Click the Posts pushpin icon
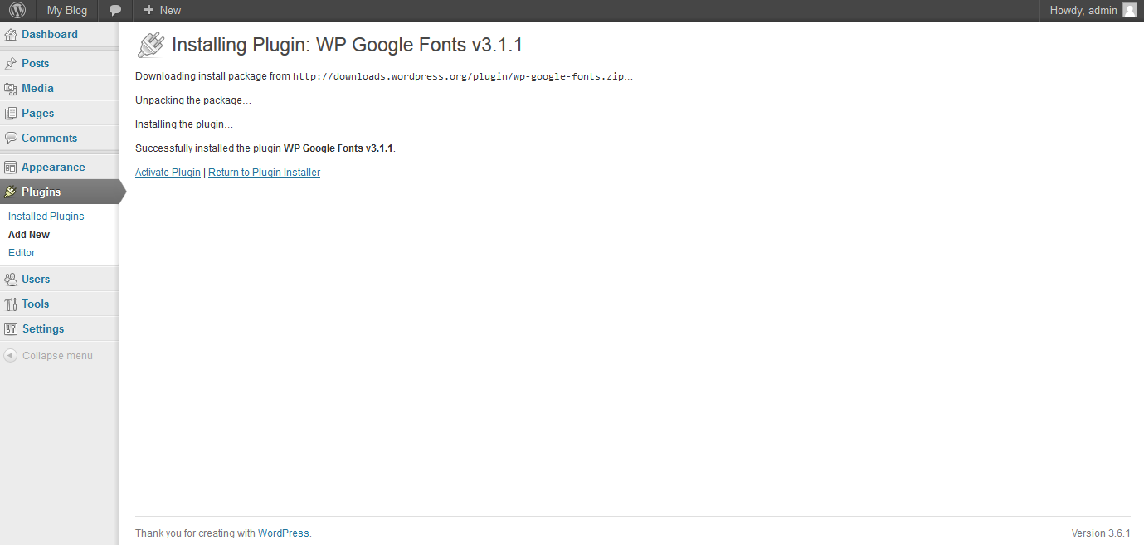This screenshot has width=1144, height=545. [x=11, y=64]
